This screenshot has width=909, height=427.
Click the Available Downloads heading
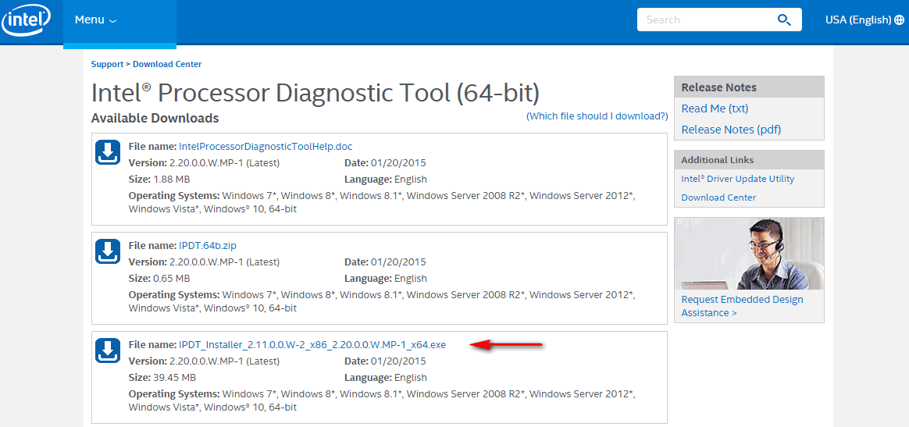pos(155,118)
